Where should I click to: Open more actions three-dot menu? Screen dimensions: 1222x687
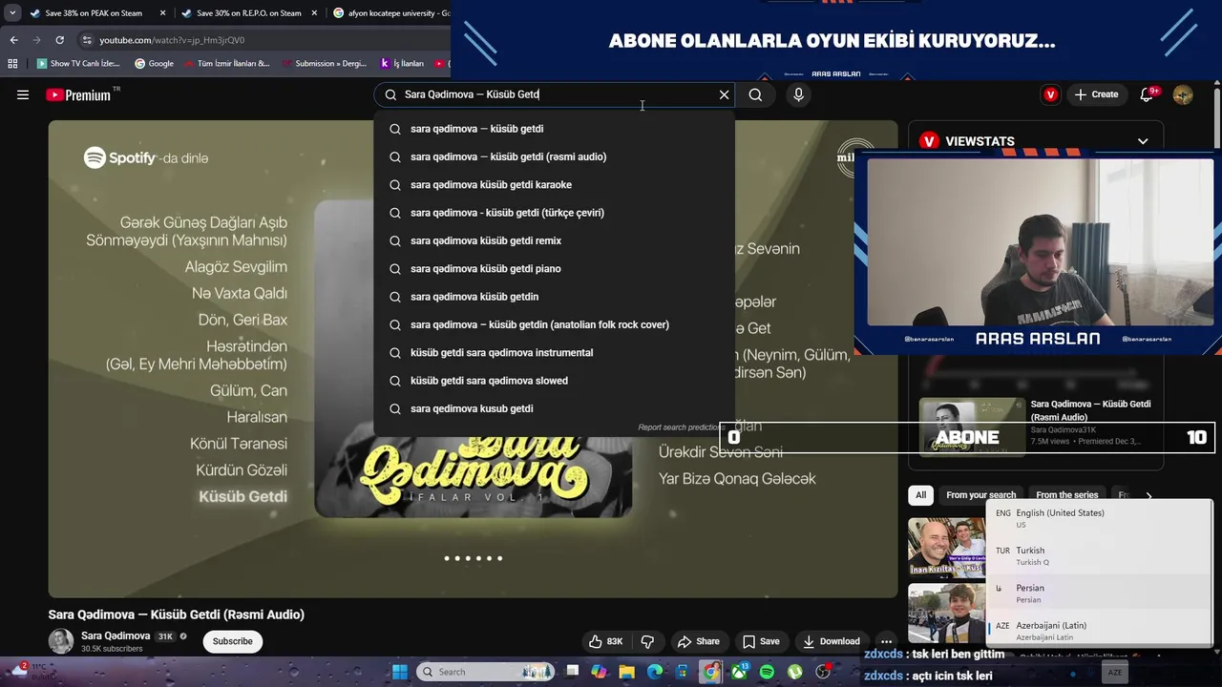pos(886,641)
